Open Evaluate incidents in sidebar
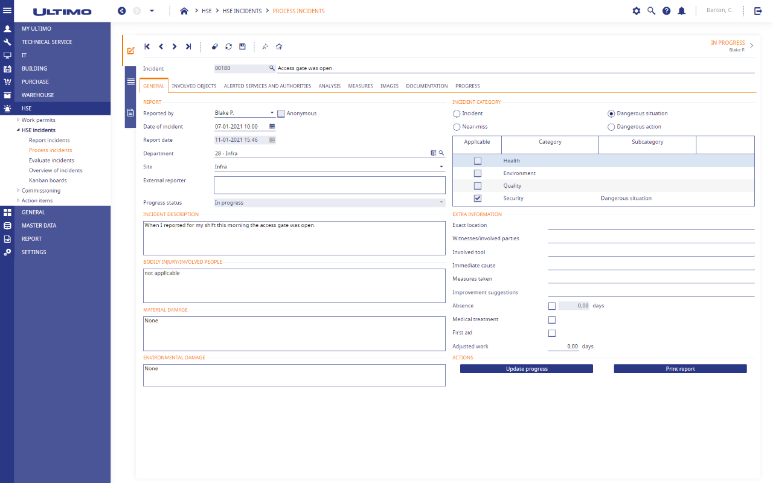The image size is (773, 483). coord(51,161)
